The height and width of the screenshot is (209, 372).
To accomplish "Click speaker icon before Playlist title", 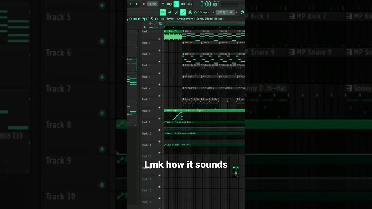I will pos(163,19).
